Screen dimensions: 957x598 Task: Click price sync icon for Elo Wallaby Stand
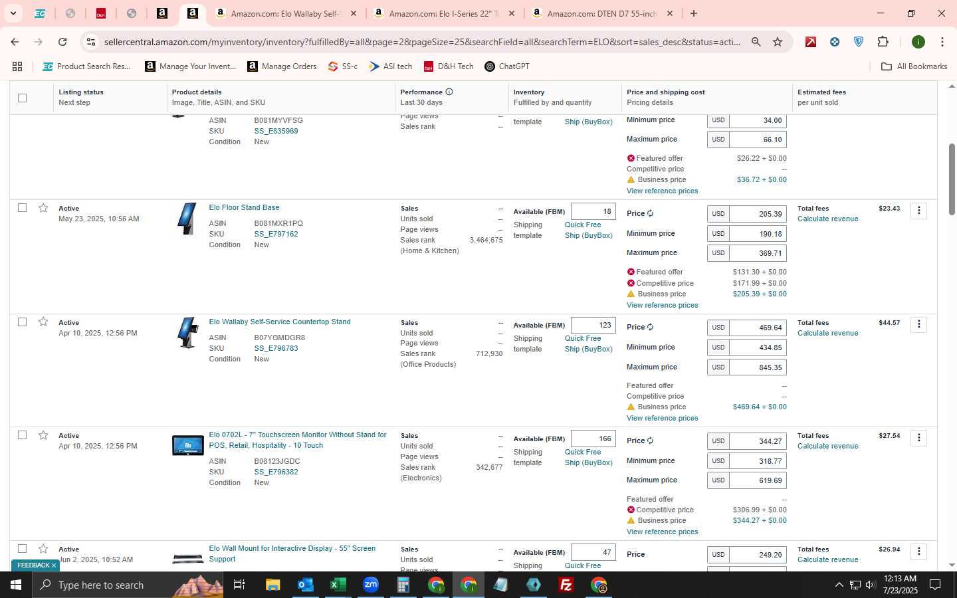650,327
